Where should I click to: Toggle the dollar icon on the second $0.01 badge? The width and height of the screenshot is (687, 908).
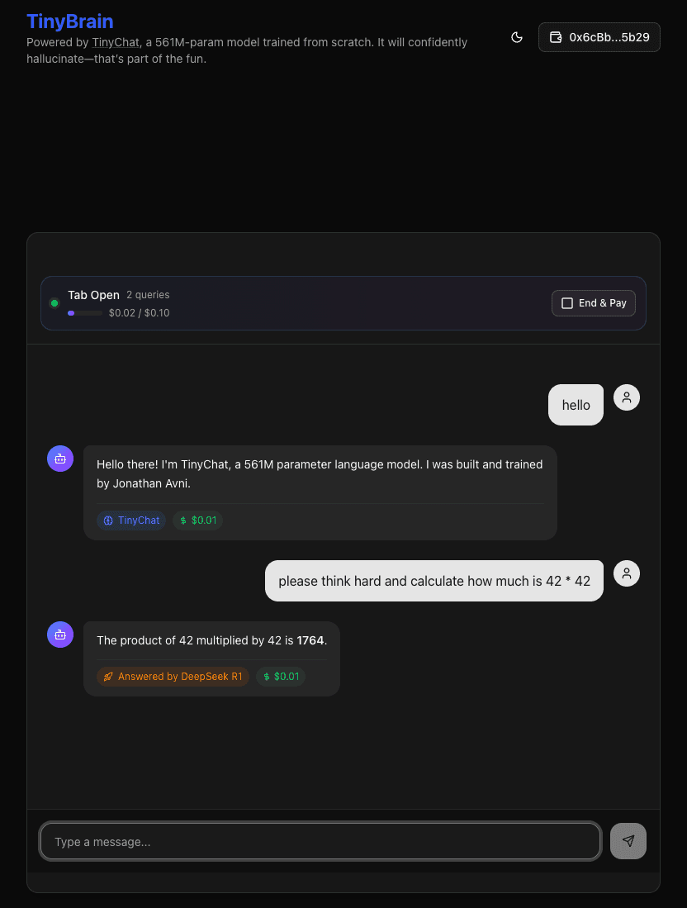pos(268,676)
